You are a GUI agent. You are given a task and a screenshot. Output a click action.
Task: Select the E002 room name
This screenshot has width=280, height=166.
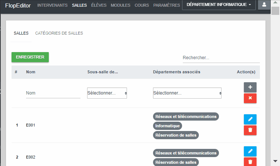[x=31, y=157]
